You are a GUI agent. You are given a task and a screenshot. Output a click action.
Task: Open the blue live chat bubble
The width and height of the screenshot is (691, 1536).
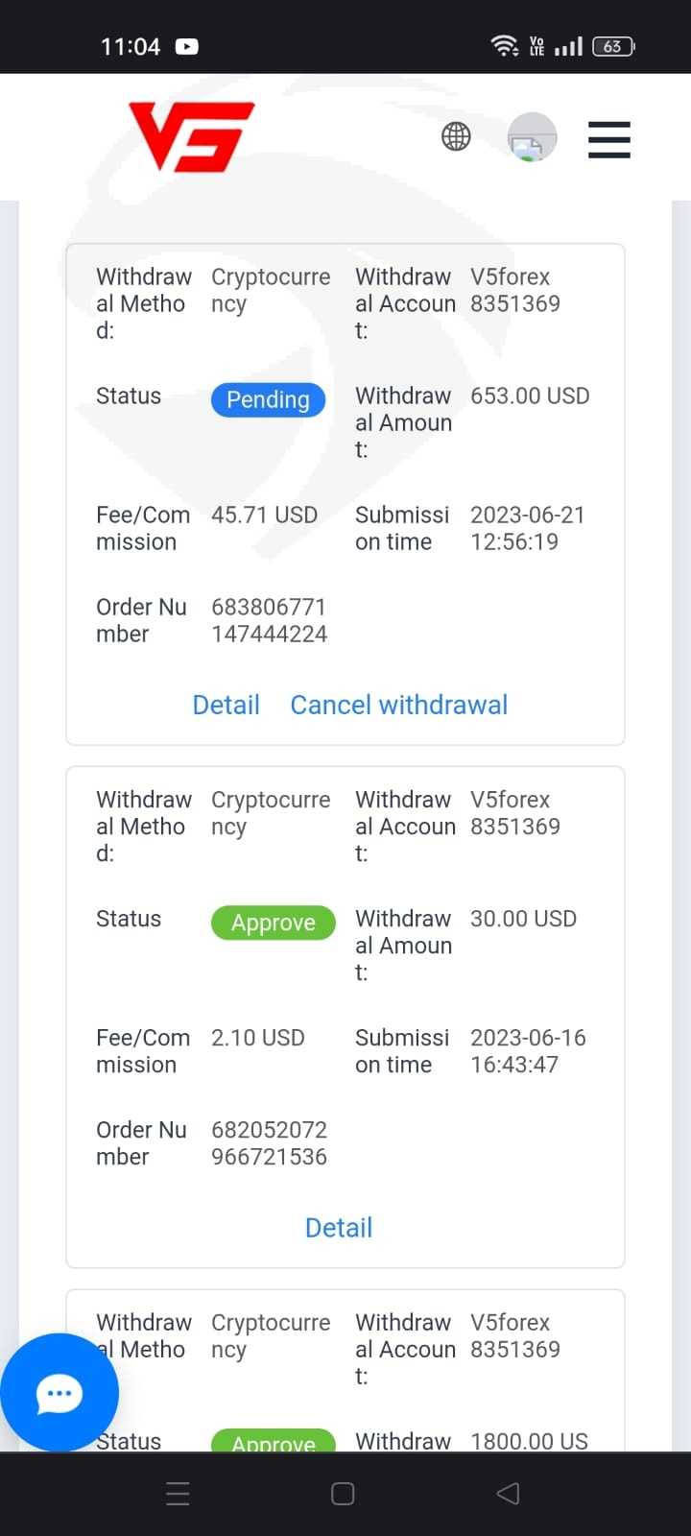pyautogui.click(x=60, y=1393)
